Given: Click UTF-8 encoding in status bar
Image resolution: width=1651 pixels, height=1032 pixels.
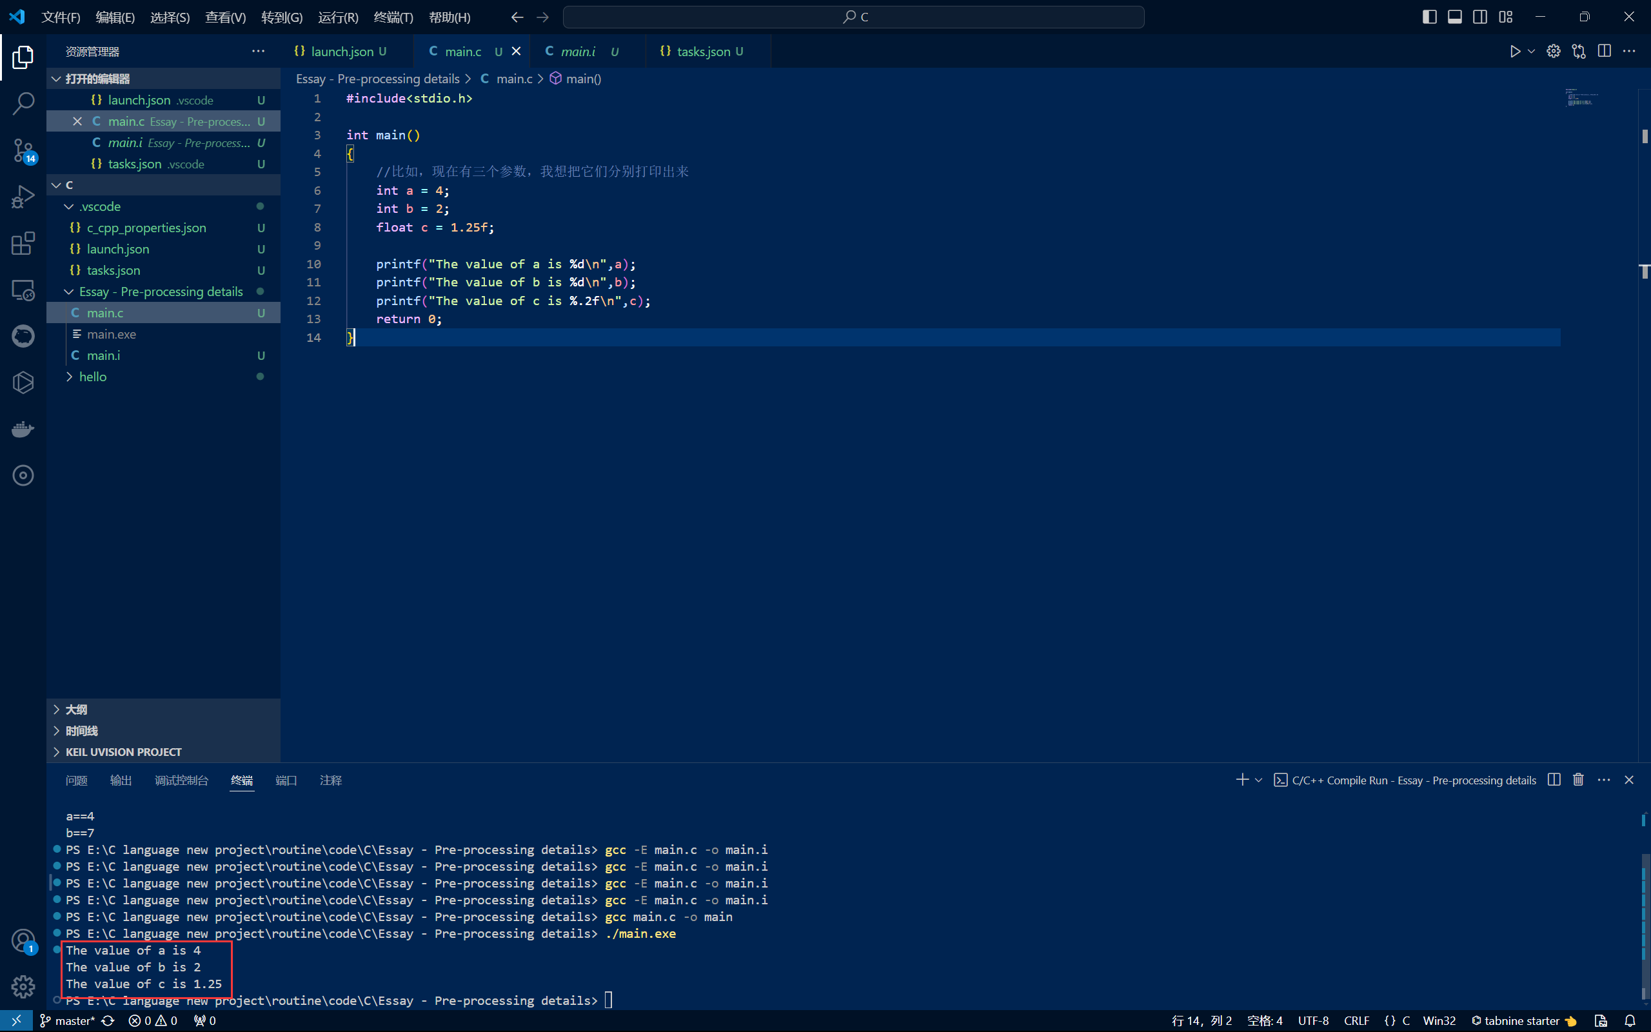Looking at the screenshot, I should (1313, 1020).
